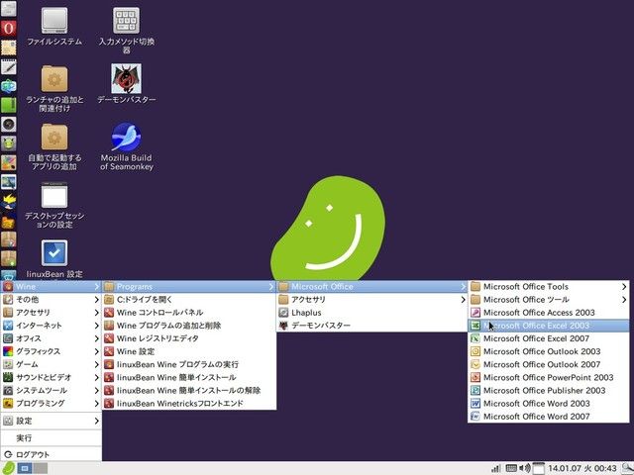Open the サウンドとビデオ category
The width and height of the screenshot is (634, 475).
(51, 377)
